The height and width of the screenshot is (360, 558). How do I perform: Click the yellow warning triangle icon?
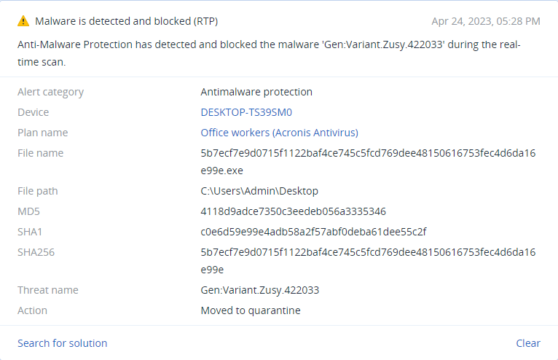[x=23, y=21]
